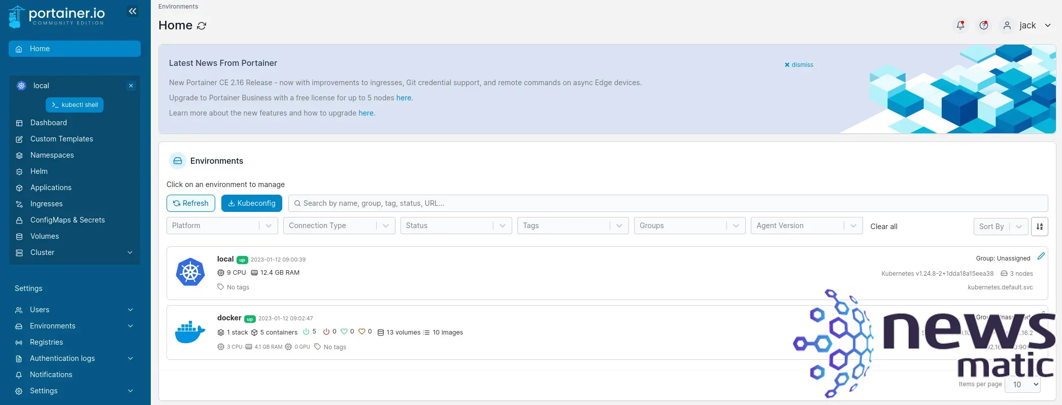Click the Portainer.io logo
1062x405 pixels.
click(57, 16)
